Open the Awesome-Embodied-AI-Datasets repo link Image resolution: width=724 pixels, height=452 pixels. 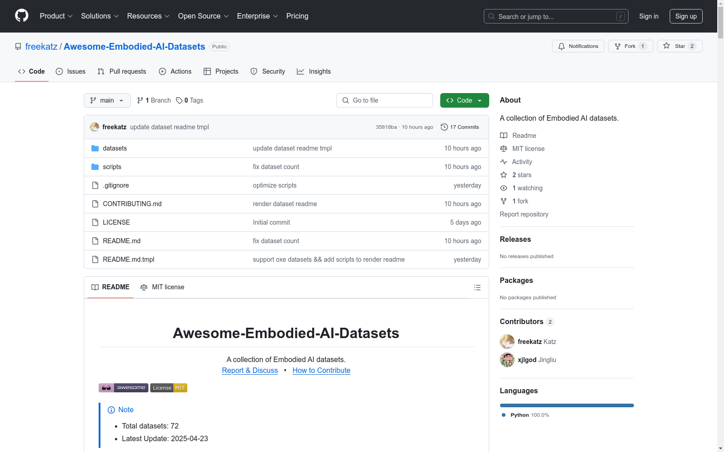pyautogui.click(x=134, y=47)
